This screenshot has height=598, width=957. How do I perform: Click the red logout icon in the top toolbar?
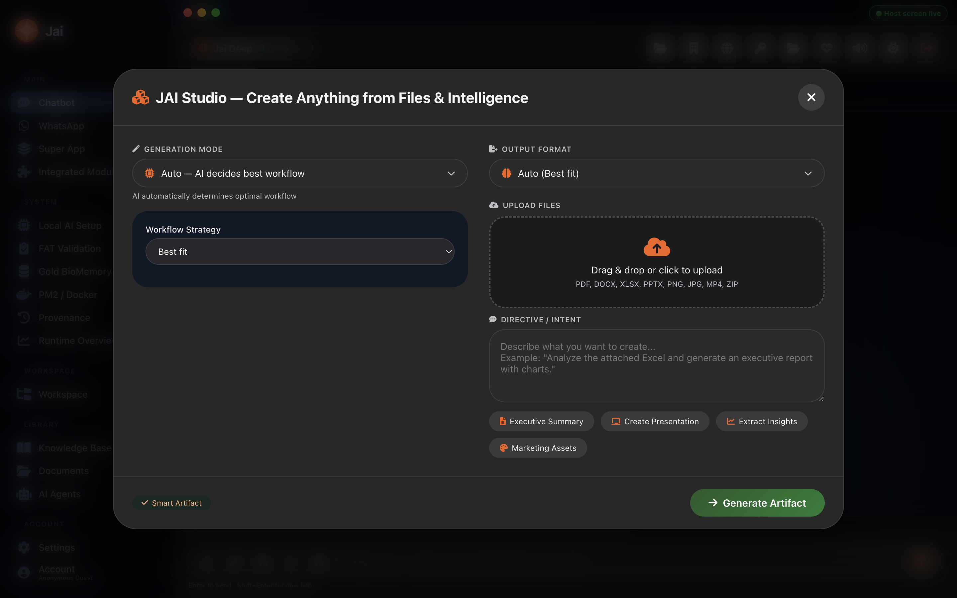[926, 48]
